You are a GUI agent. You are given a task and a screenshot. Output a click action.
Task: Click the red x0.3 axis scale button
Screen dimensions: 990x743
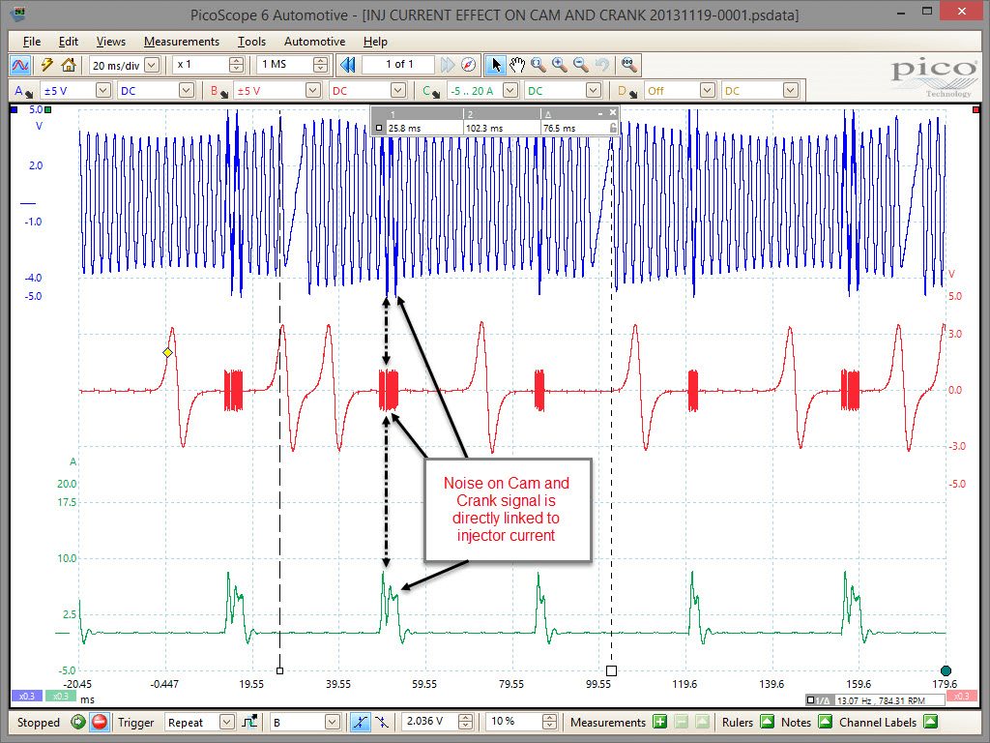click(961, 696)
